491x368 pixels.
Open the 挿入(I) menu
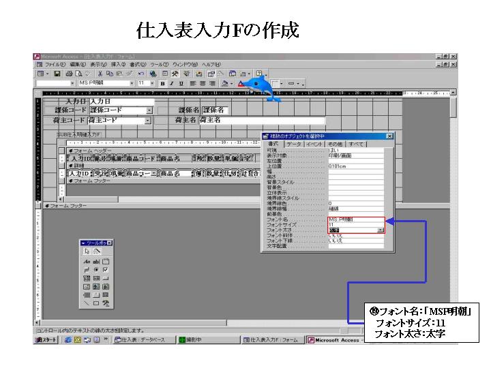pyautogui.click(x=119, y=65)
